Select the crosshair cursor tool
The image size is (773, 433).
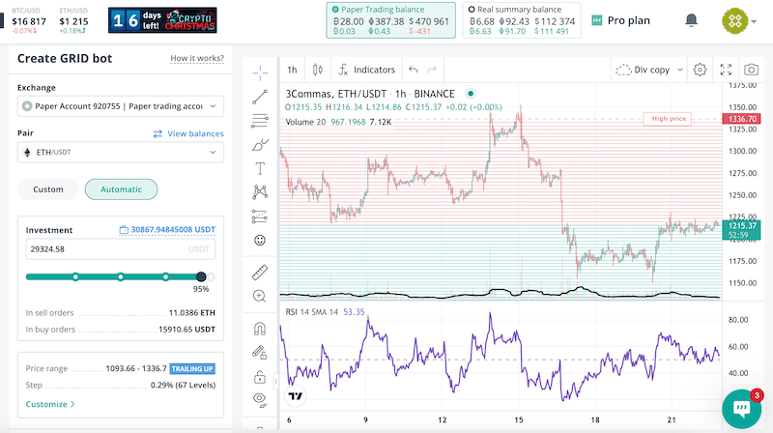pos(260,73)
